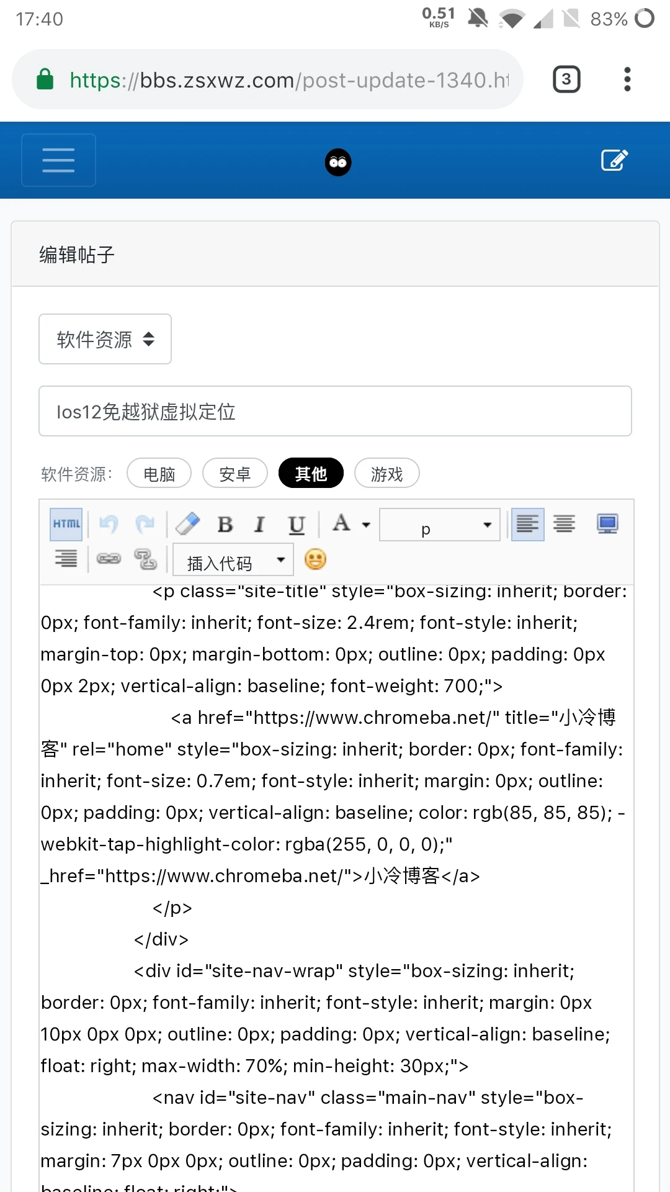Open the hamburger navigation menu
The image size is (670, 1192).
coord(59,160)
